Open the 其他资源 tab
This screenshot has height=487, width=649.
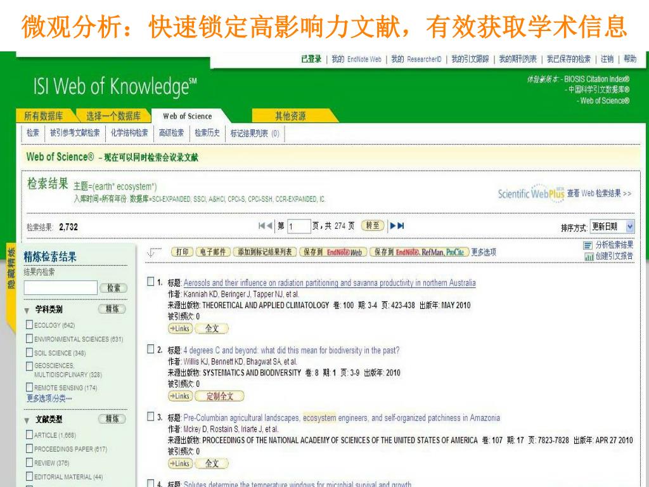[290, 116]
